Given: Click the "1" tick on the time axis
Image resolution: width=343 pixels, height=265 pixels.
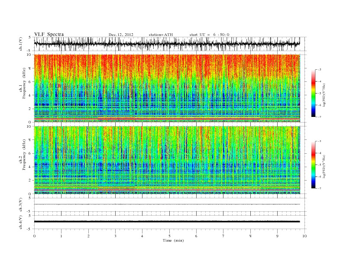Looking at the screenshot, I should pyautogui.click(x=61, y=236).
